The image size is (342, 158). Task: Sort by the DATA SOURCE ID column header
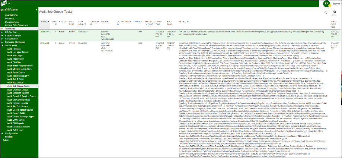(x=124, y=23)
